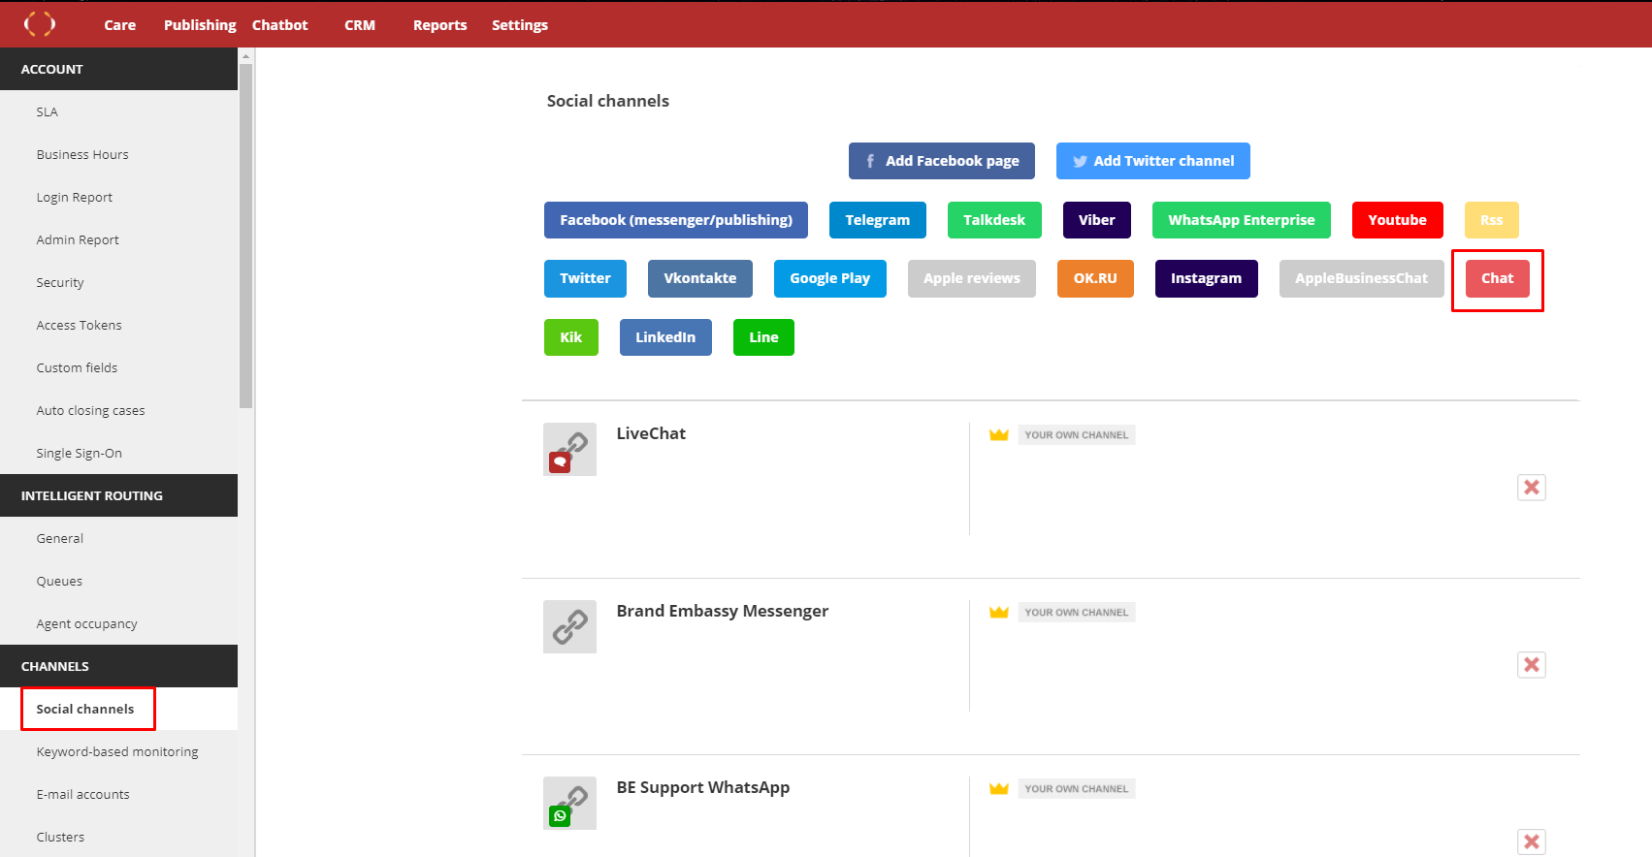This screenshot has height=857, width=1652.
Task: Add a Viber channel
Action: (x=1097, y=220)
